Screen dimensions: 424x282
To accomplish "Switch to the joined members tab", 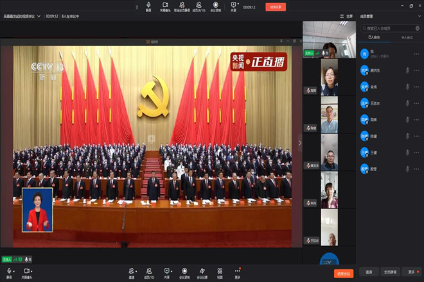I will coord(374,37).
